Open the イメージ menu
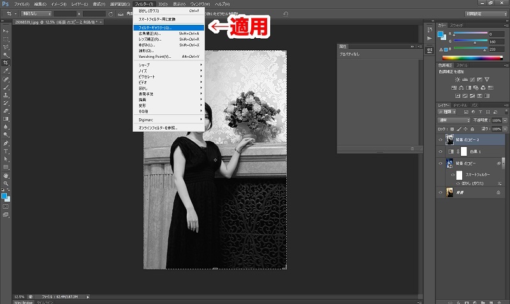 (59, 4)
